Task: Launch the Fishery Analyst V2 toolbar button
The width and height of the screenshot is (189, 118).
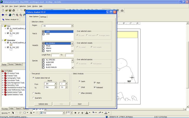Action: coord(10,19)
